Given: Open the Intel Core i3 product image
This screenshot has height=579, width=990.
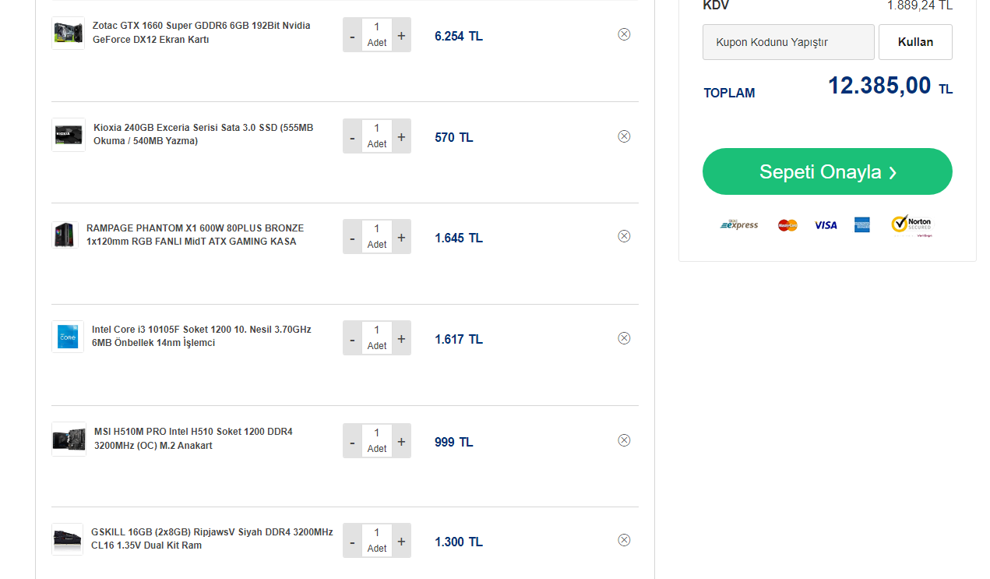Looking at the screenshot, I should (69, 337).
